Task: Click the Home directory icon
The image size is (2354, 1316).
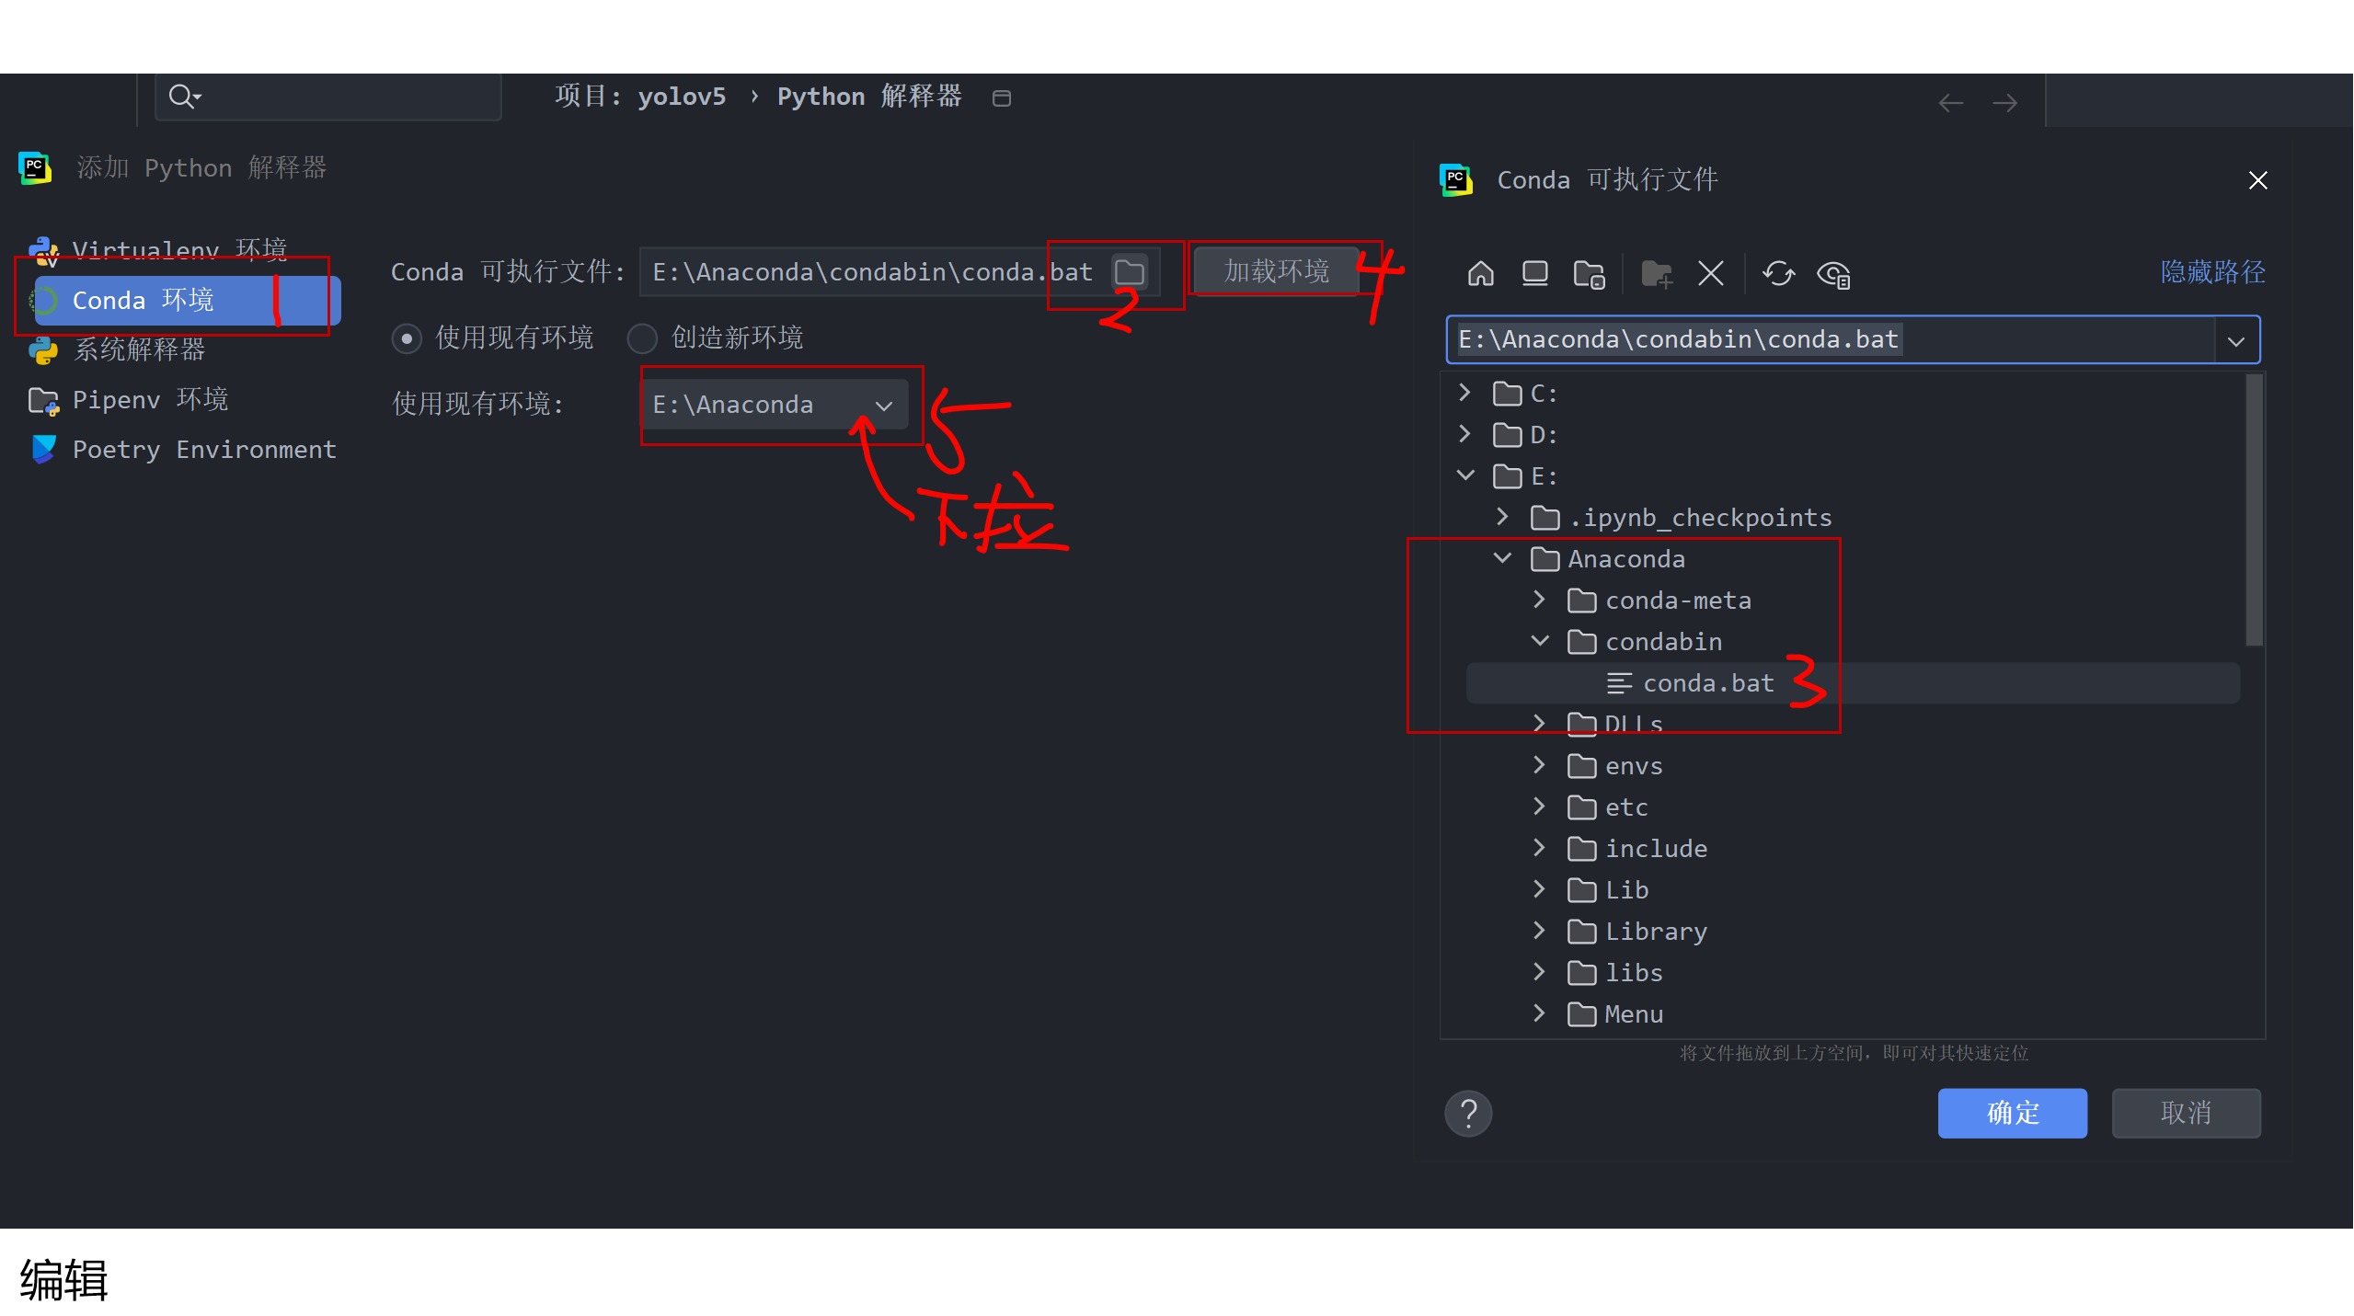Action: click(x=1480, y=273)
